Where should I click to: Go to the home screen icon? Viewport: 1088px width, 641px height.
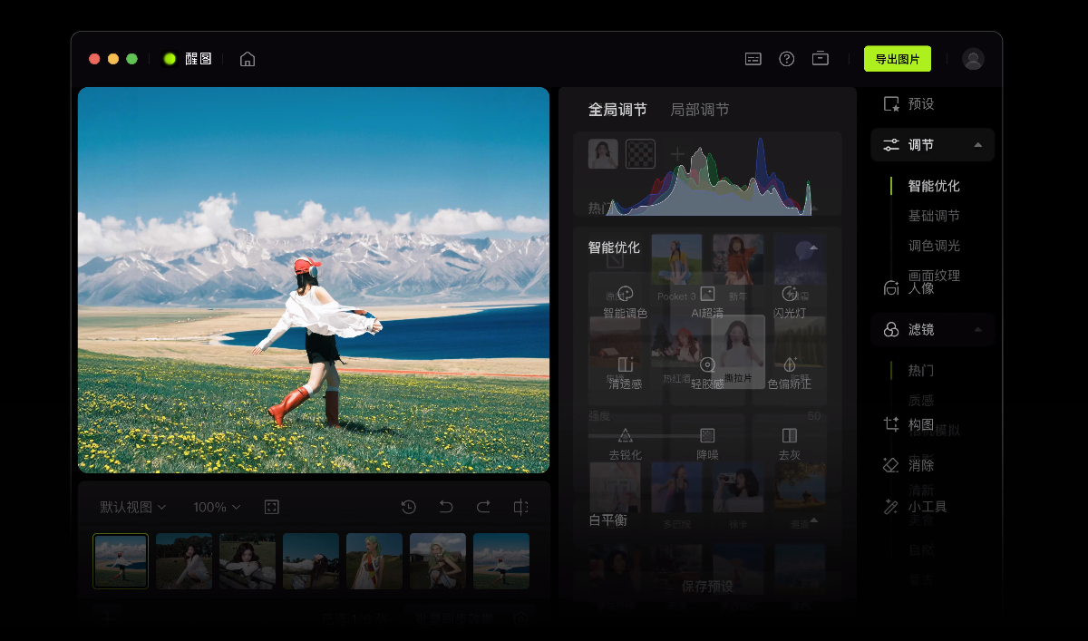(x=248, y=59)
